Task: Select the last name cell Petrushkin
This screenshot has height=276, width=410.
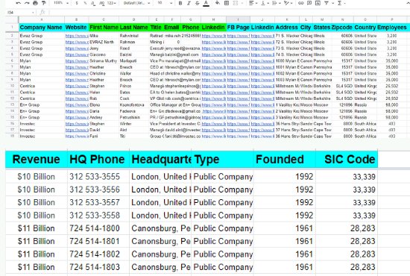Action: click(x=134, y=117)
